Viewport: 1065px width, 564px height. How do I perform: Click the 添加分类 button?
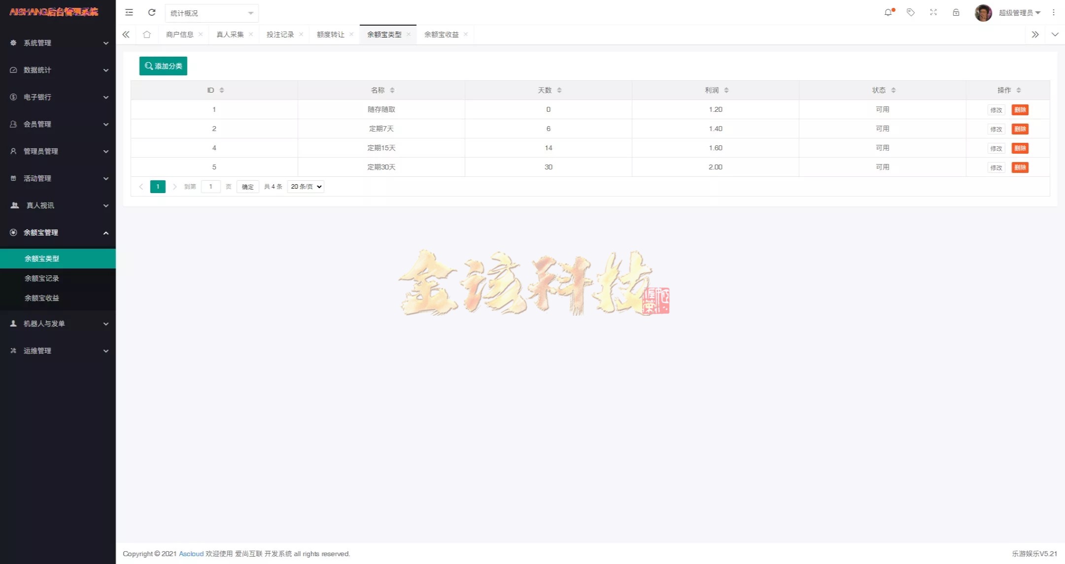click(x=163, y=66)
